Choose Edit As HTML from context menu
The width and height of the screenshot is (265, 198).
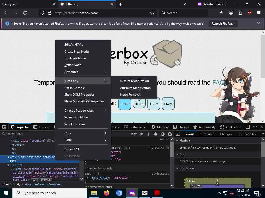coord(83,45)
